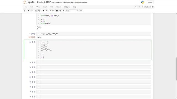Interrupt the kernel with the stop icon

pos(57,11)
